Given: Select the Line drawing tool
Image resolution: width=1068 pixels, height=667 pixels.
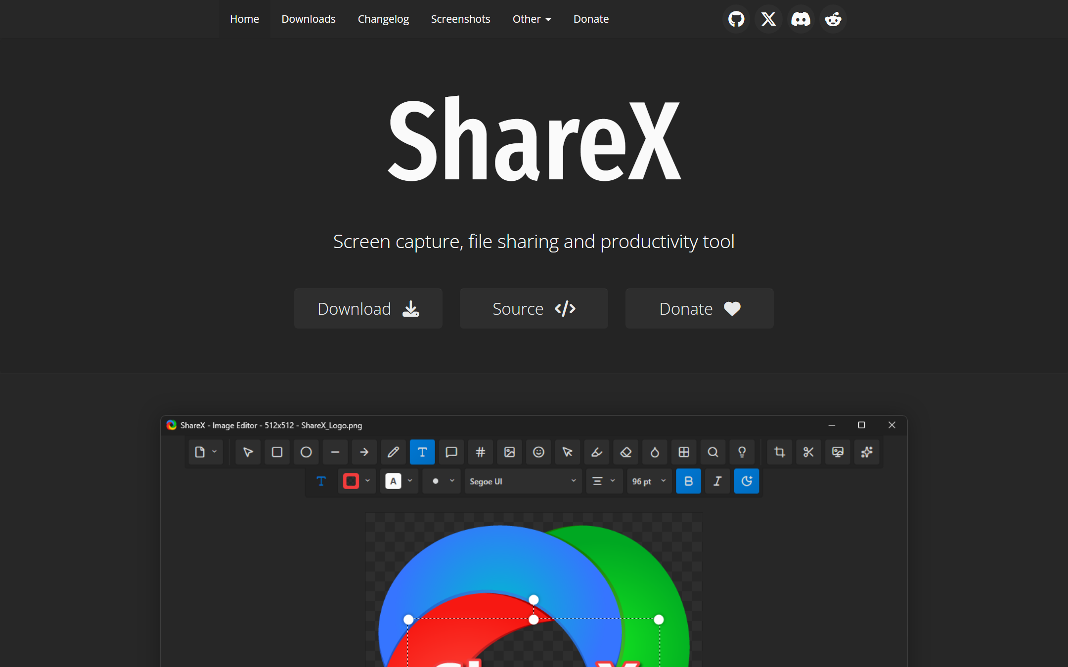Looking at the screenshot, I should pos(335,452).
